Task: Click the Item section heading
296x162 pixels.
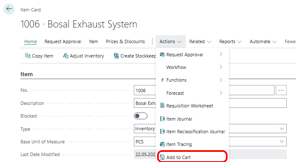Action: point(27,74)
